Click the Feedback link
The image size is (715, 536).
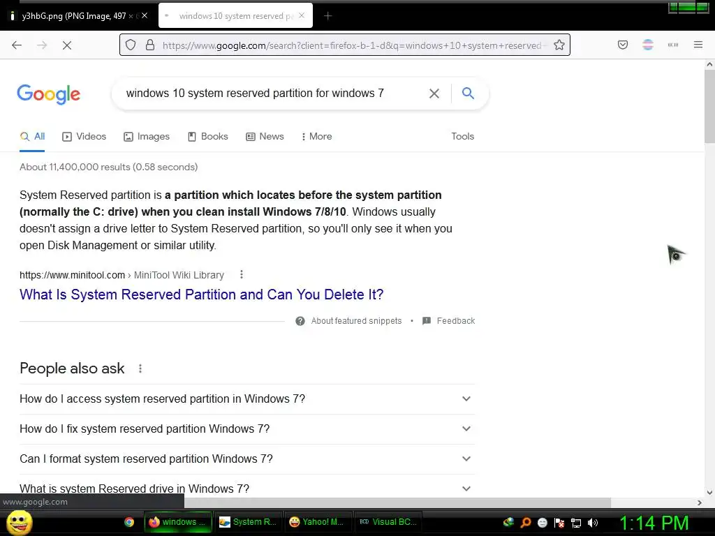pyautogui.click(x=455, y=321)
